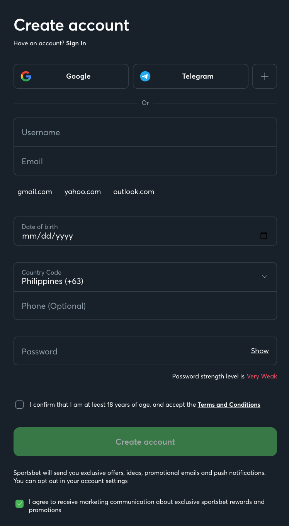Expand the Country Code chevron arrow
The height and width of the screenshot is (526, 289).
tap(265, 277)
